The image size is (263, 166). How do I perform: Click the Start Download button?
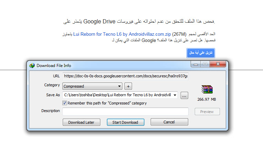point(125,122)
